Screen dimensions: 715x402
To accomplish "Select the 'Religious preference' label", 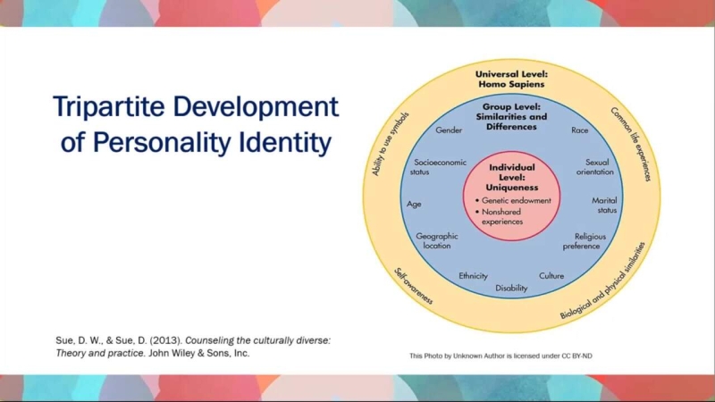I will (x=587, y=240).
